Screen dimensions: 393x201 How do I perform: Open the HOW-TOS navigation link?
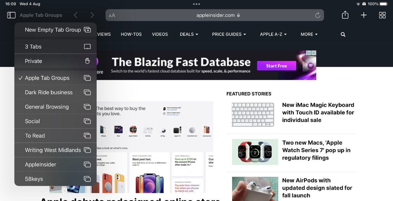point(131,34)
